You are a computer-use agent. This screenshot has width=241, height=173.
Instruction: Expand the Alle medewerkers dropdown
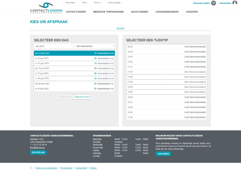pos(95,46)
